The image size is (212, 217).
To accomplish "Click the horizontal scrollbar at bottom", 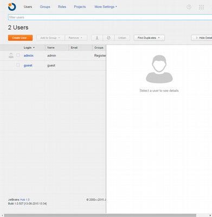I will click(x=100, y=215).
